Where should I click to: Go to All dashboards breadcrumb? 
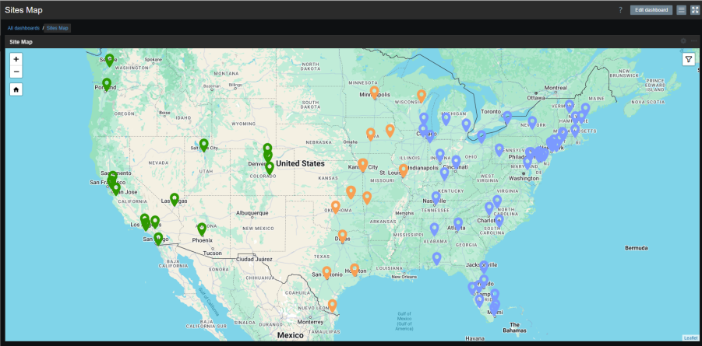point(23,28)
